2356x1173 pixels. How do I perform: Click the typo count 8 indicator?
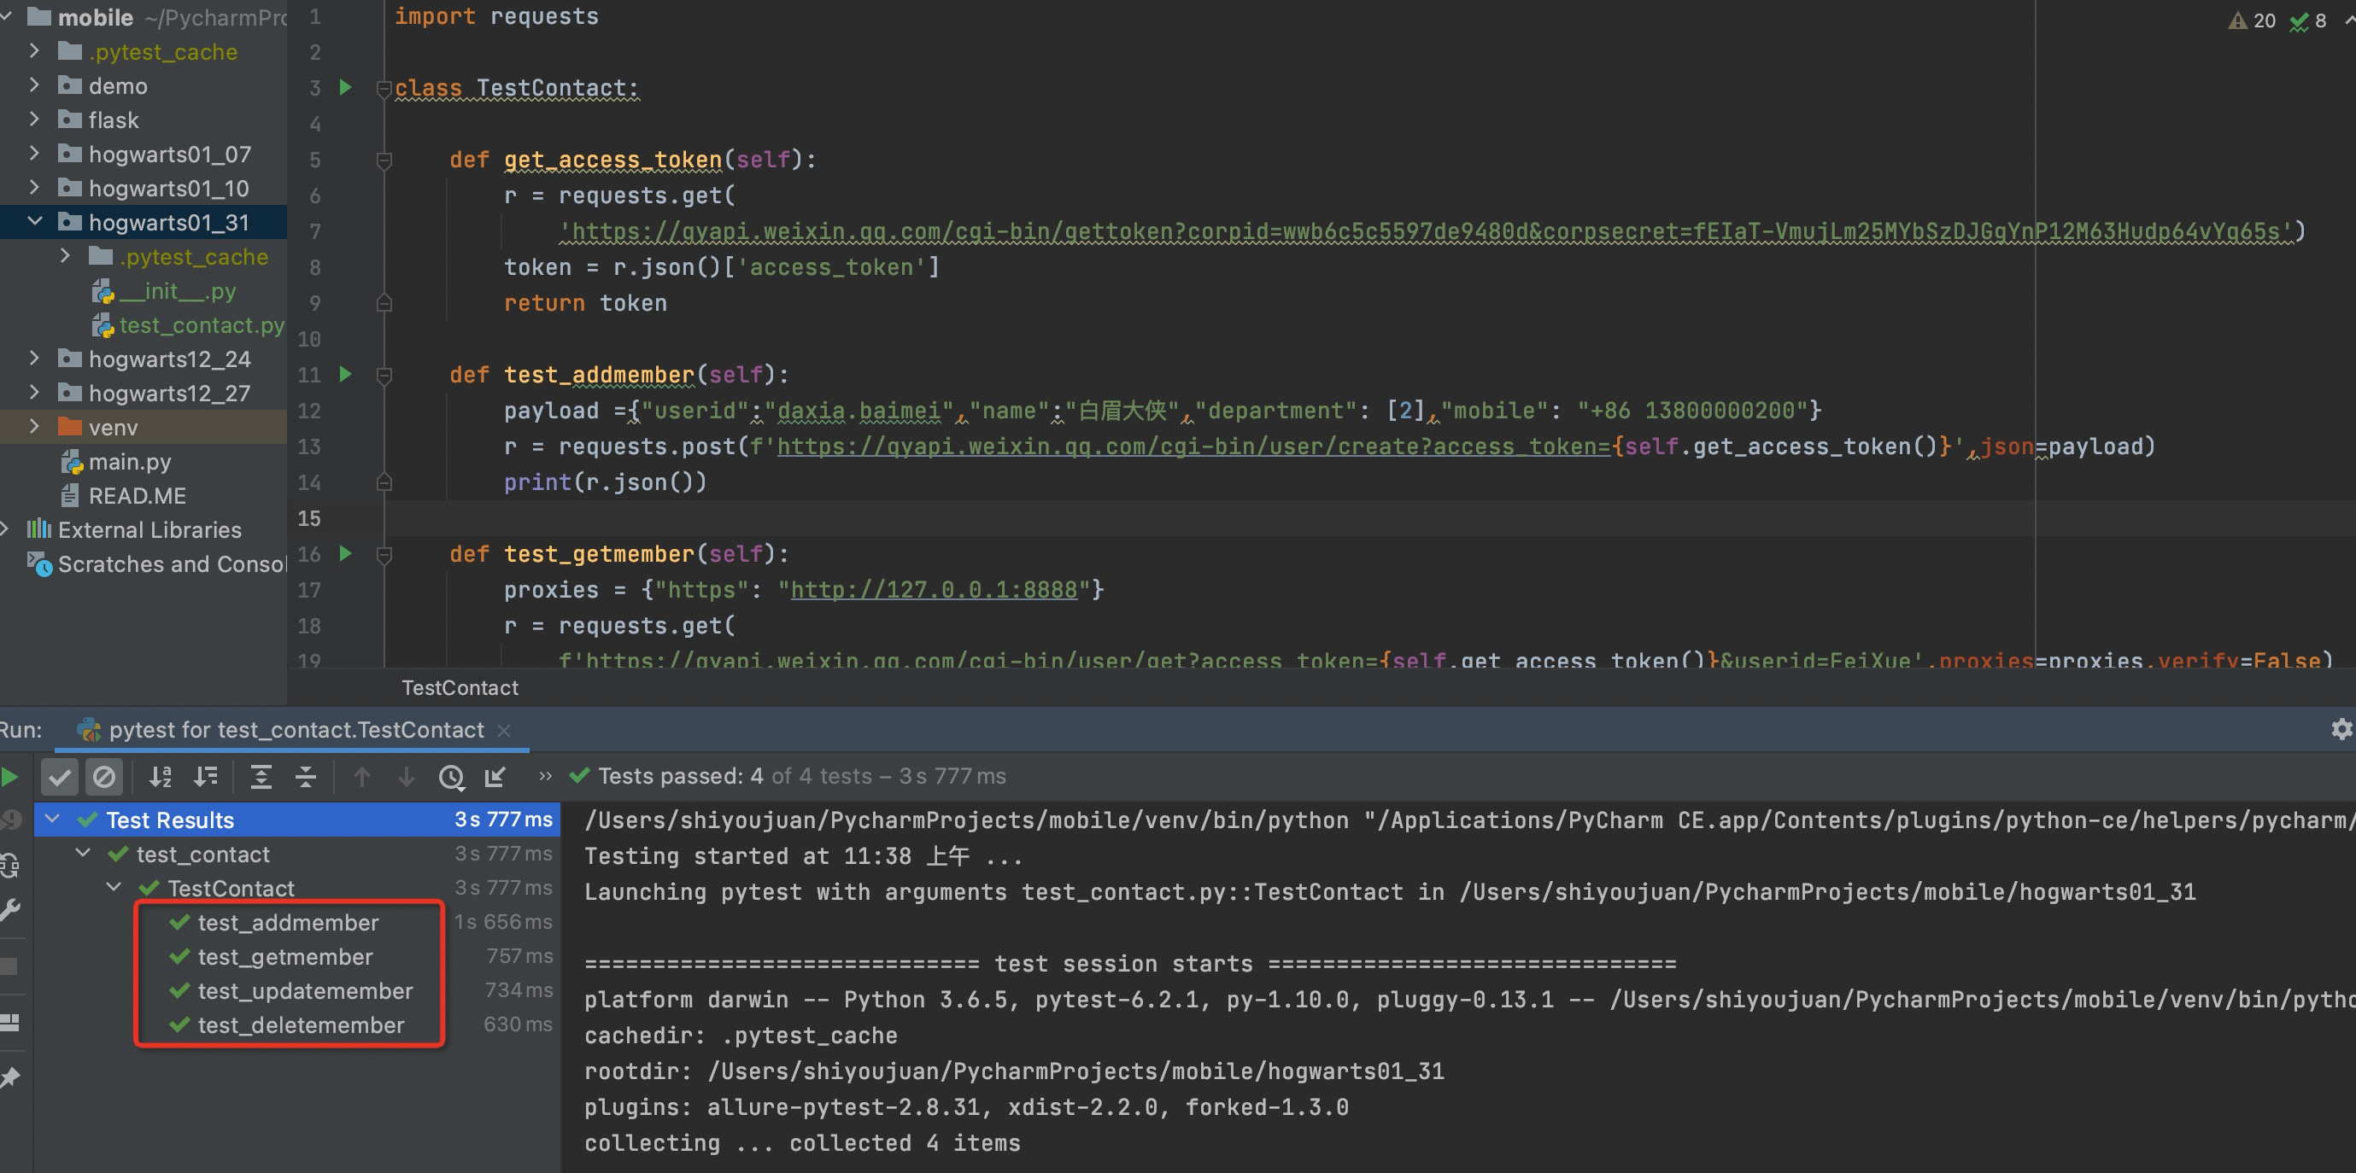(x=2306, y=20)
